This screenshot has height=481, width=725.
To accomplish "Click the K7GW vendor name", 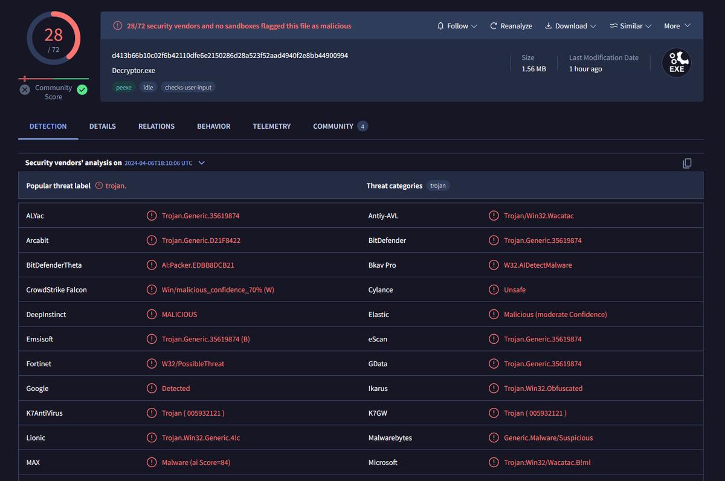I will (378, 413).
